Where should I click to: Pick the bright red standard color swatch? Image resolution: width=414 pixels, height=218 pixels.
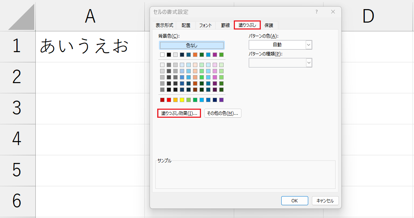[169, 100]
